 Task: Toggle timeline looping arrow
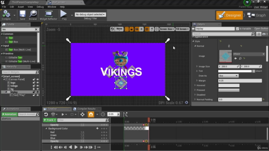[x=99, y=147]
